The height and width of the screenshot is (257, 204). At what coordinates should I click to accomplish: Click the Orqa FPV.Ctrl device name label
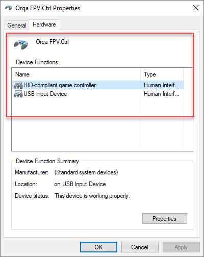point(52,42)
